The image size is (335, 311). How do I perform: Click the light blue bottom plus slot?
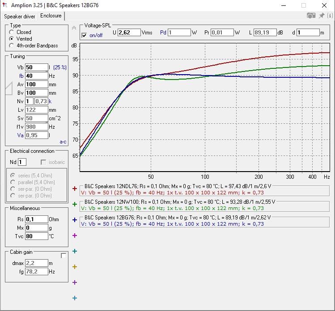coord(75,298)
